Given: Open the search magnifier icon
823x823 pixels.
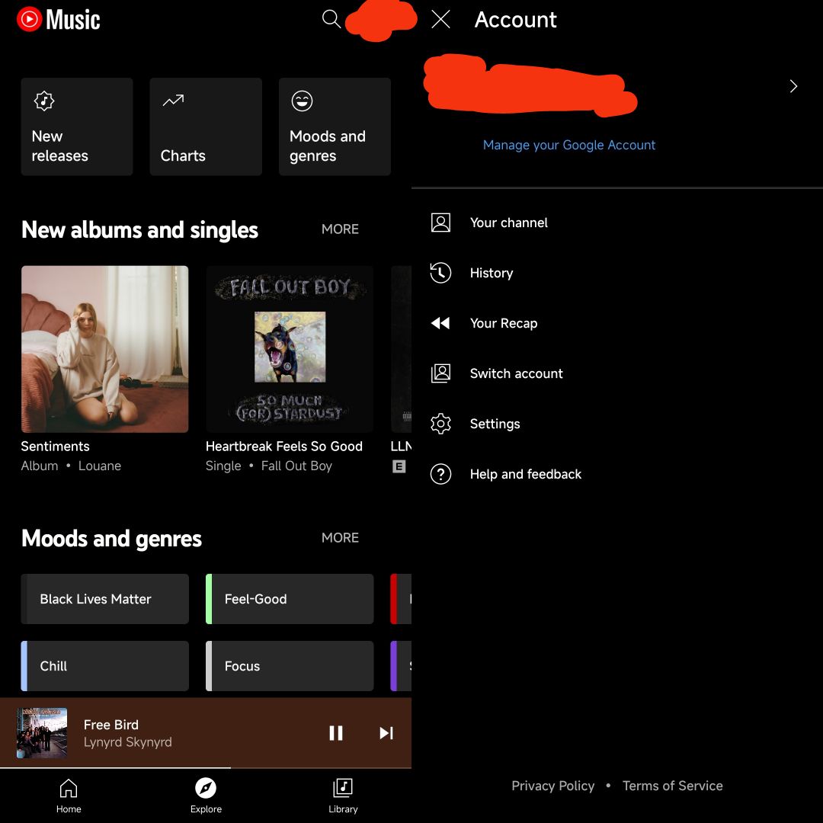Looking at the screenshot, I should tap(331, 19).
